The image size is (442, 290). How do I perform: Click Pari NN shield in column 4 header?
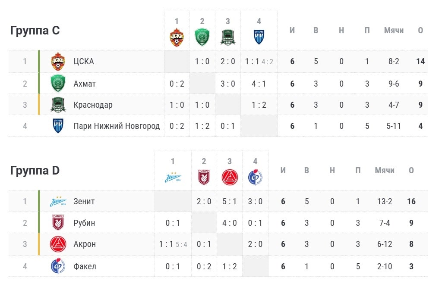pyautogui.click(x=259, y=37)
